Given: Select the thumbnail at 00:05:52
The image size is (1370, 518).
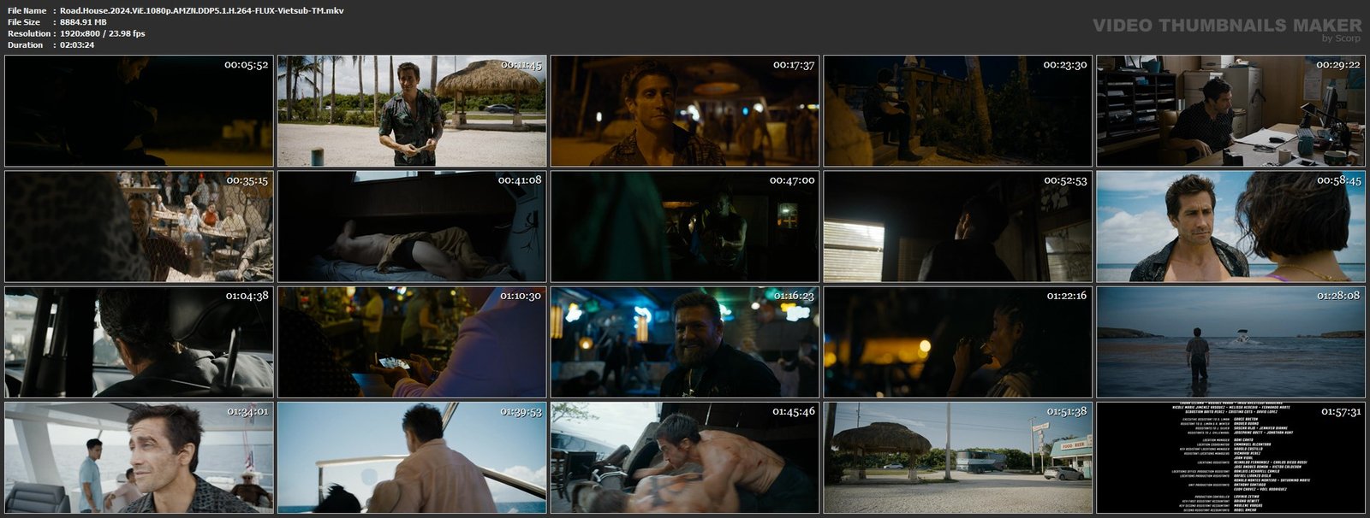Looking at the screenshot, I should [x=139, y=111].
